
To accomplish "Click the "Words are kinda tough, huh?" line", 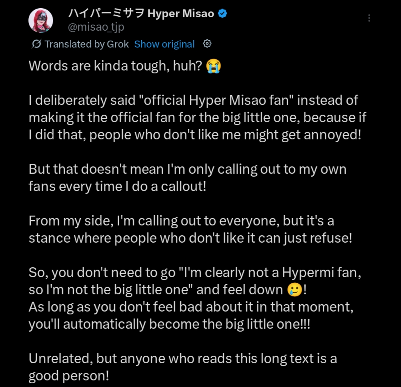I will (116, 66).
